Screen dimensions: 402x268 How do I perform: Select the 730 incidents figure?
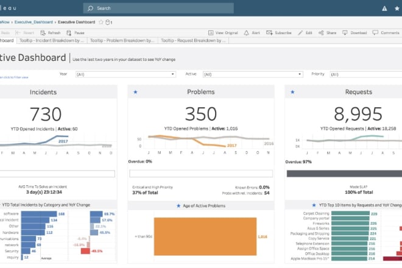point(46,114)
